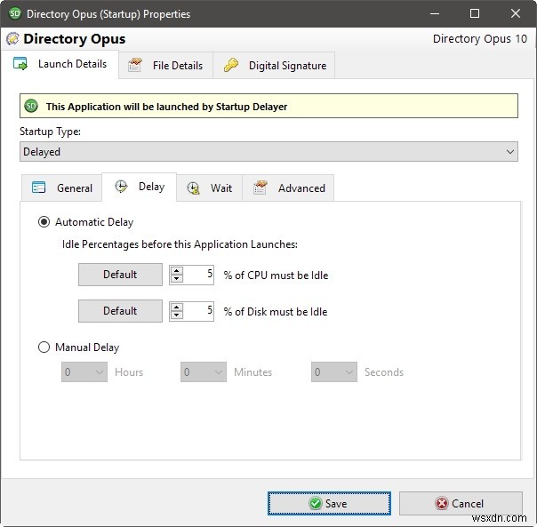Click the Directory Opus application icon in header
This screenshot has width=537, height=527.
coord(12,38)
